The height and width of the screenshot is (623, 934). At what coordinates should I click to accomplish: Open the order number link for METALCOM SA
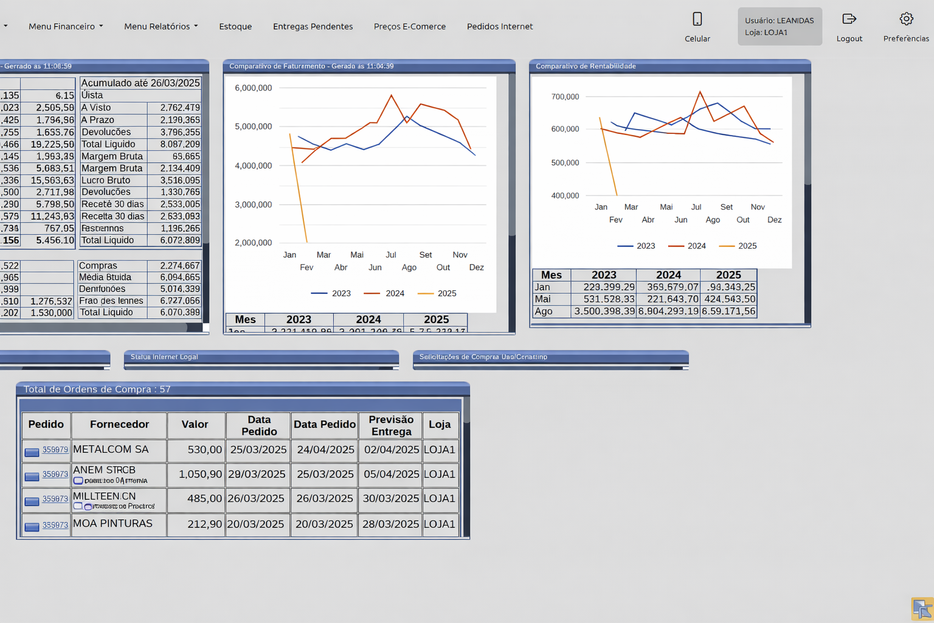[x=55, y=450]
